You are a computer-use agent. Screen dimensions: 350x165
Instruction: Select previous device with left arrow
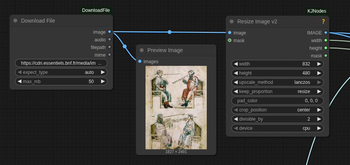236,128
